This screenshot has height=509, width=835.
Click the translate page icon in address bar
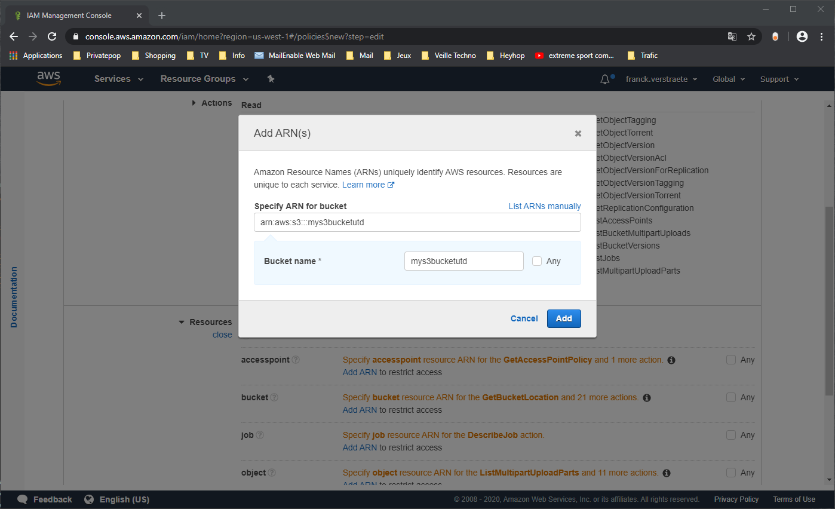[732, 36]
